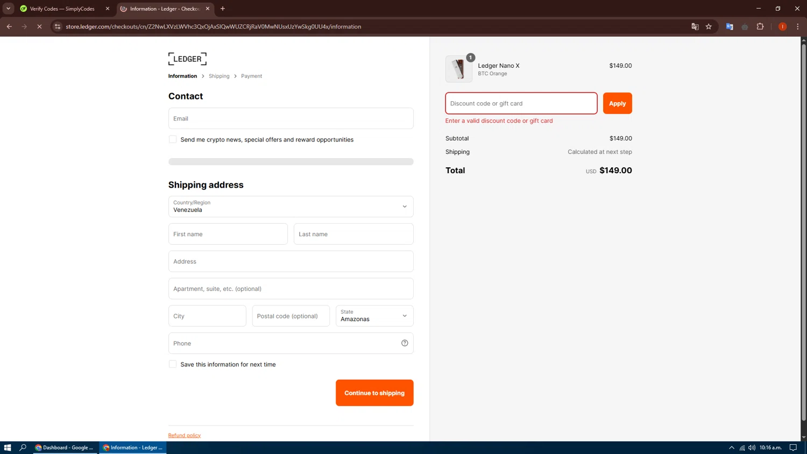Open Chrome three-dot menu

click(798, 26)
